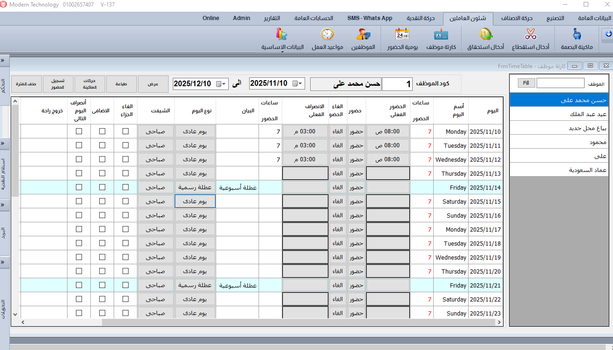Switch to the SMS - Whats App tab
The height and width of the screenshot is (350, 613).
point(370,18)
